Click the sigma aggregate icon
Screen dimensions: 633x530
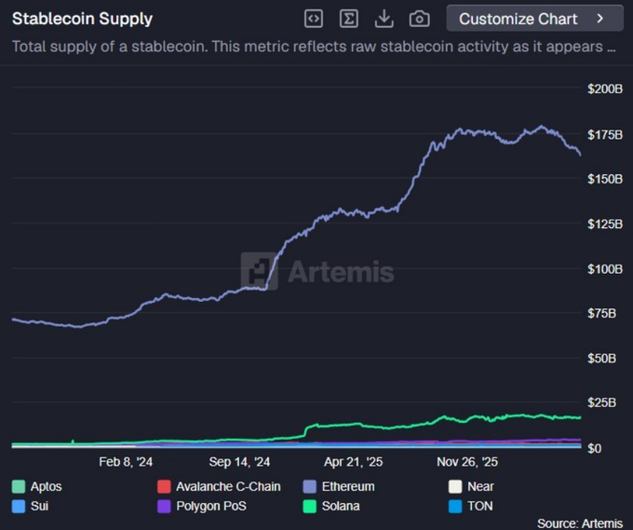tap(349, 19)
